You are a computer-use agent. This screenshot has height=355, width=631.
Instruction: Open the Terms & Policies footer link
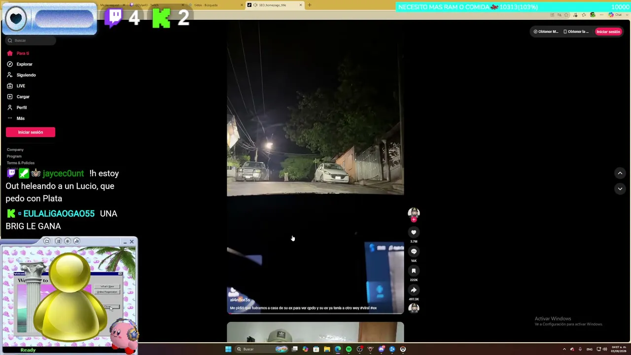pyautogui.click(x=21, y=163)
